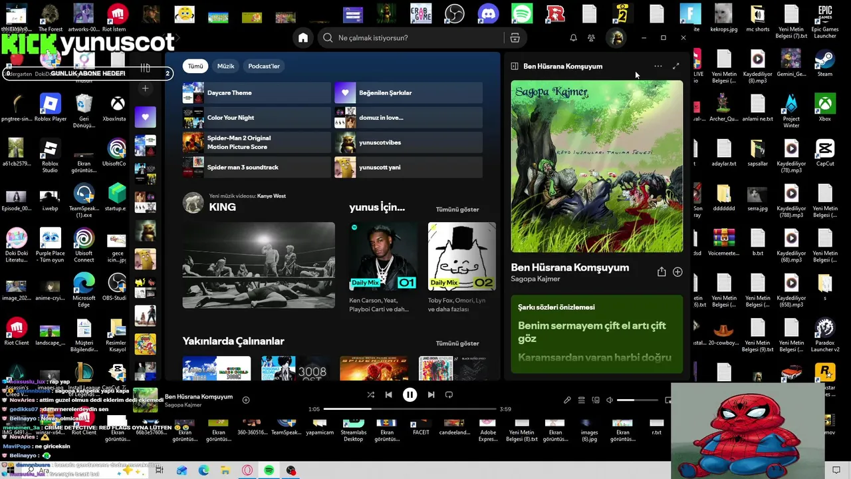The height and width of the screenshot is (479, 851).
Task: Hide the Now Playing side panel
Action: [514, 66]
